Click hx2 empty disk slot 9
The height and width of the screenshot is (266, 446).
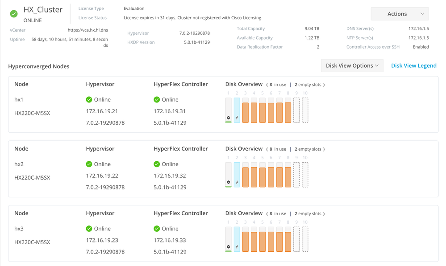(x=297, y=175)
